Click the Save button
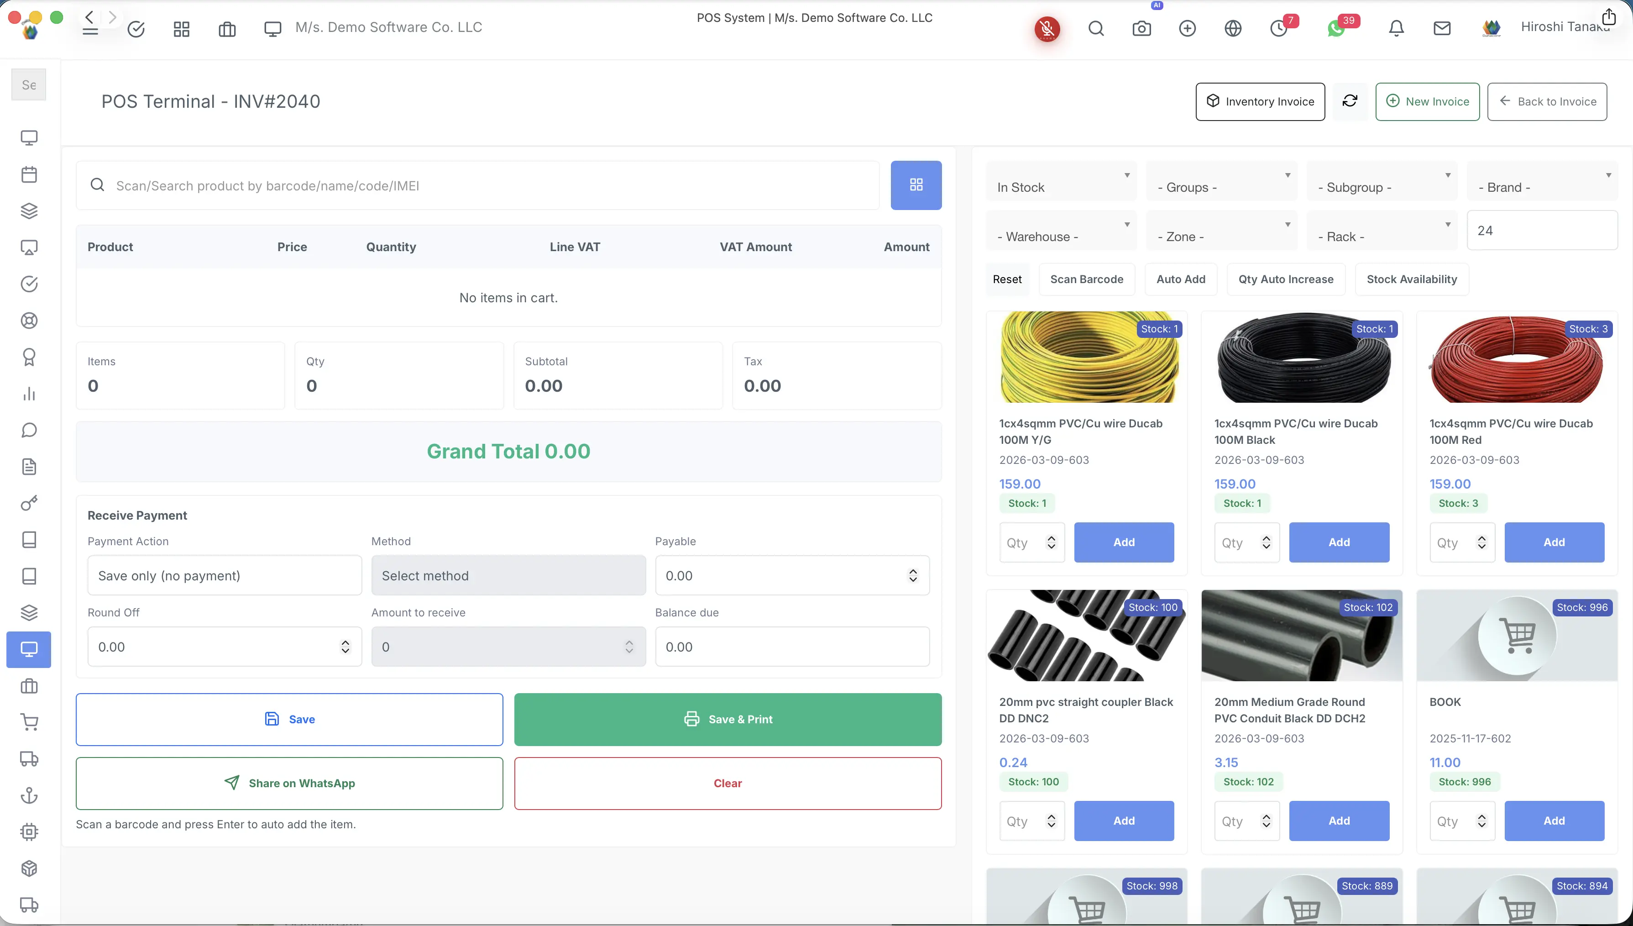Viewport: 1633px width, 926px height. (289, 719)
